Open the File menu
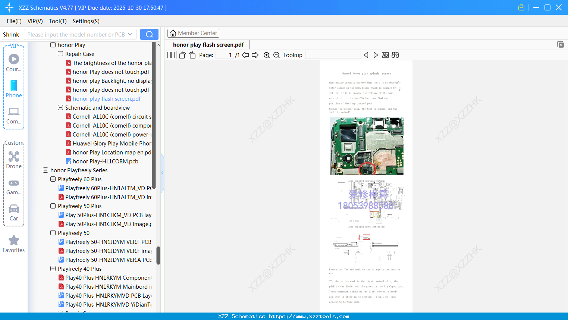Image resolution: width=568 pixels, height=320 pixels. [x=14, y=21]
